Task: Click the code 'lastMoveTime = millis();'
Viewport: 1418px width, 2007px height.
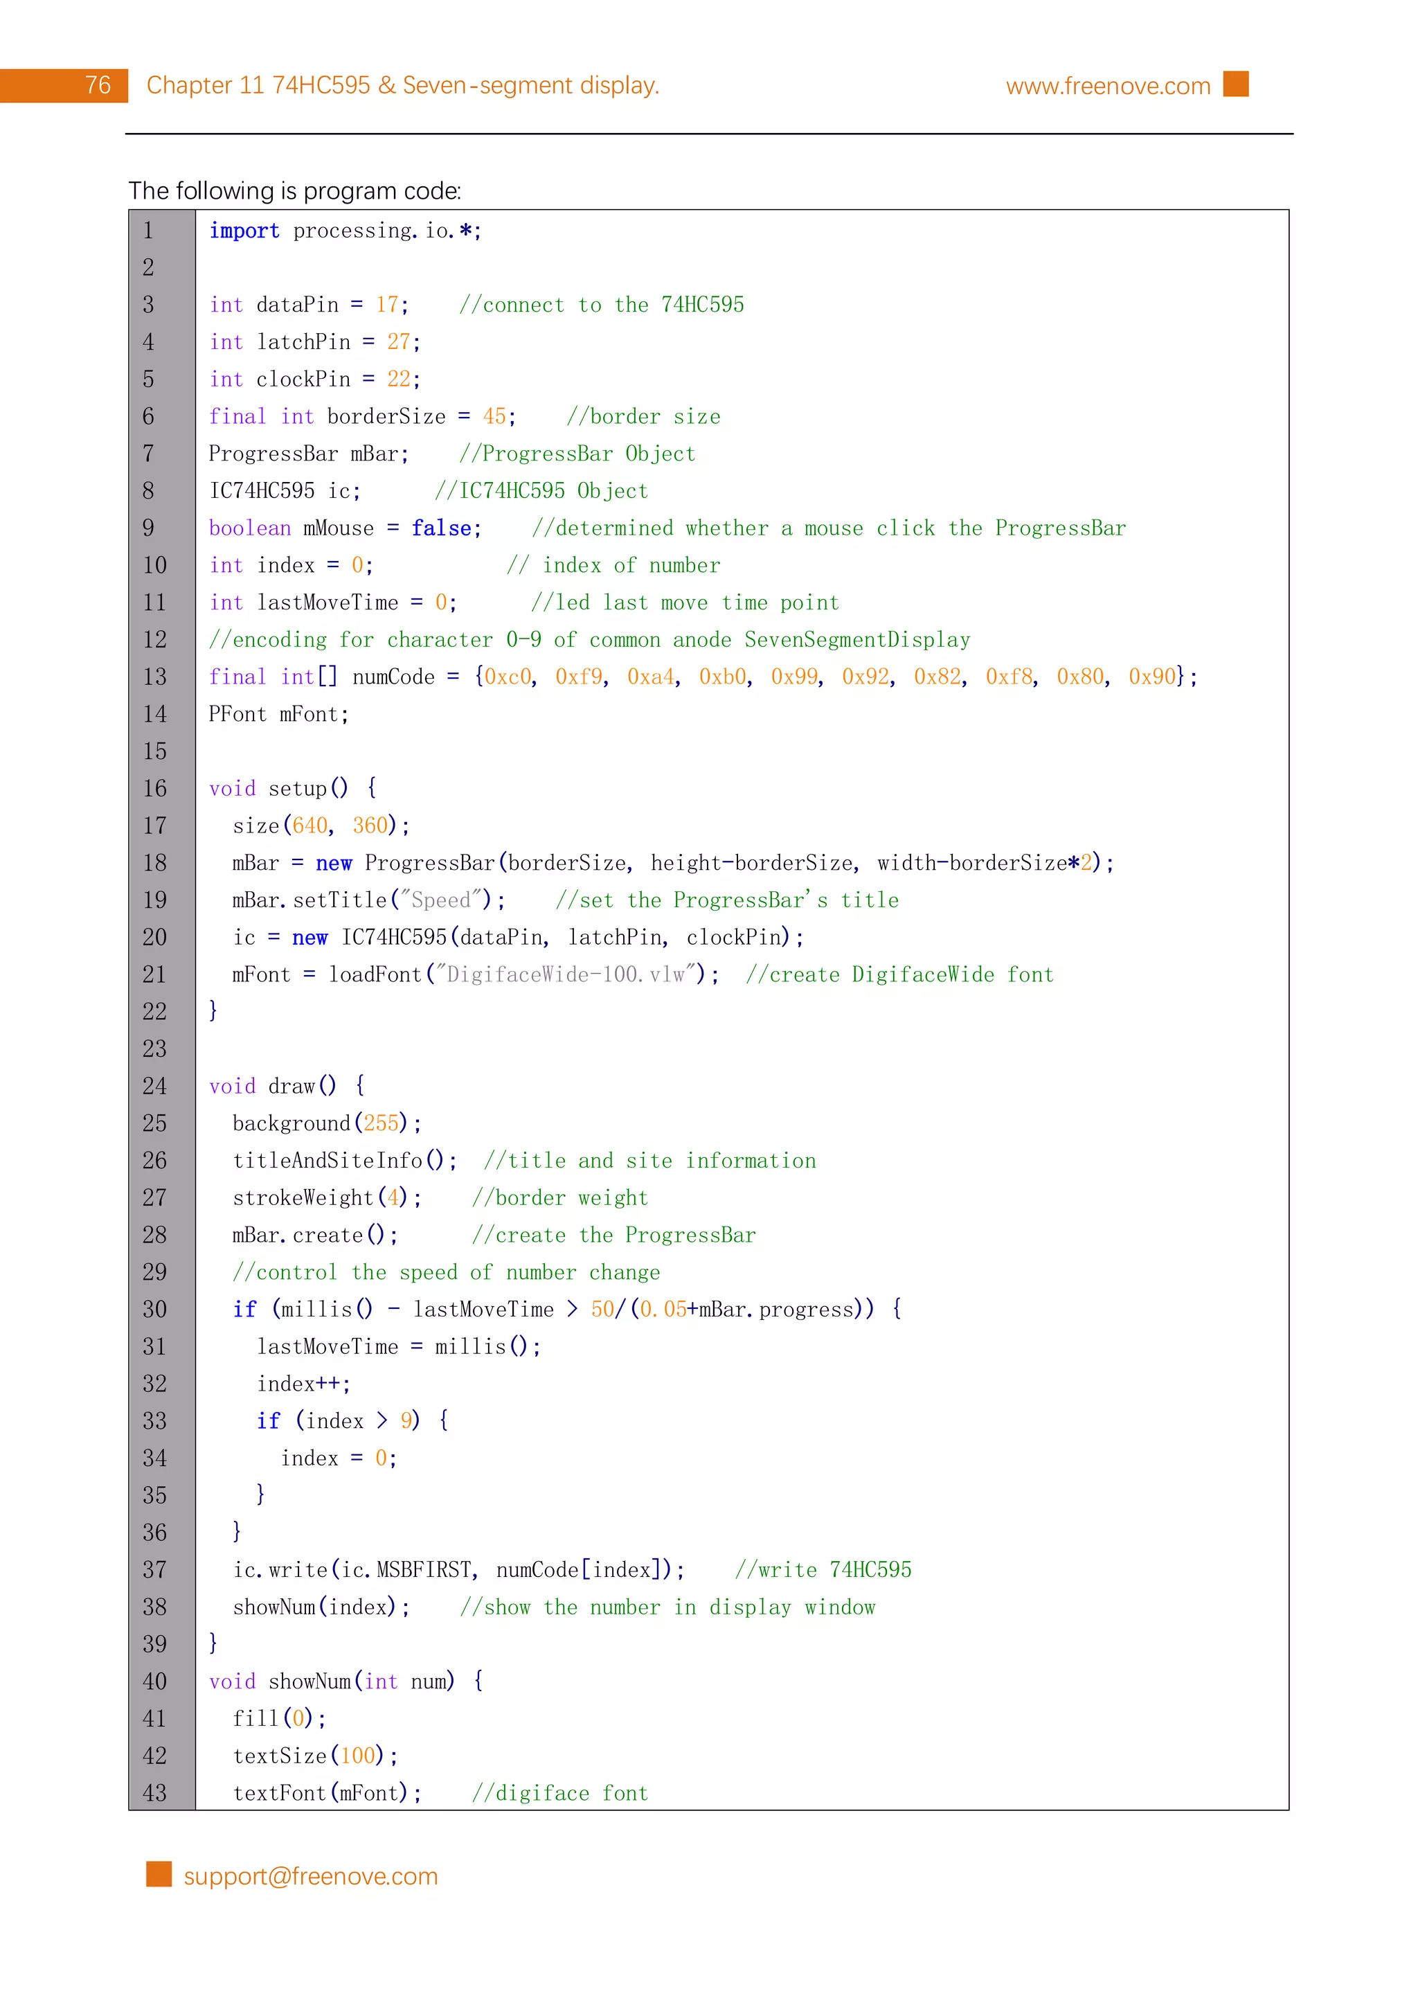Action: 398,1347
